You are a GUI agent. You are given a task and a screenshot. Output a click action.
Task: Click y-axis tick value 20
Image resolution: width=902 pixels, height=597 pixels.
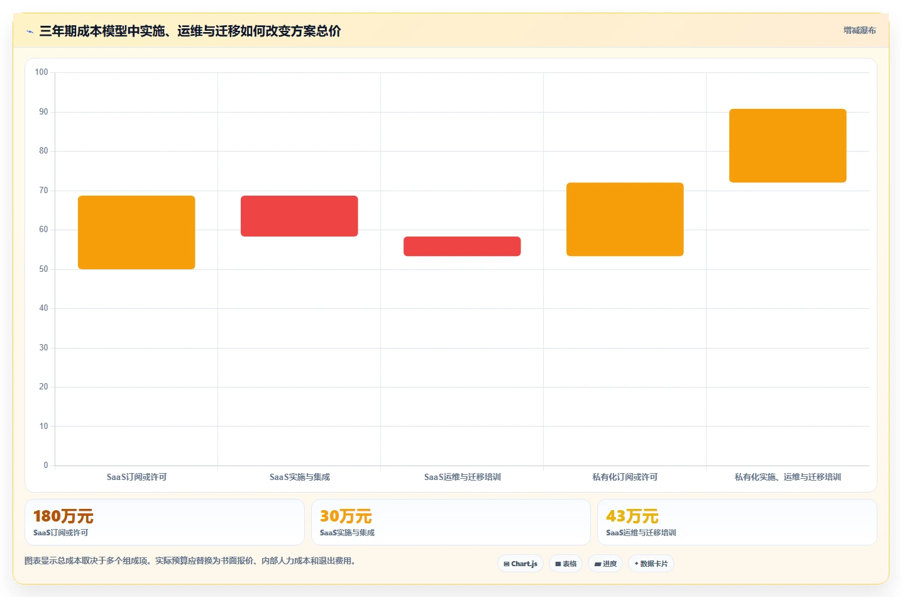coord(43,387)
